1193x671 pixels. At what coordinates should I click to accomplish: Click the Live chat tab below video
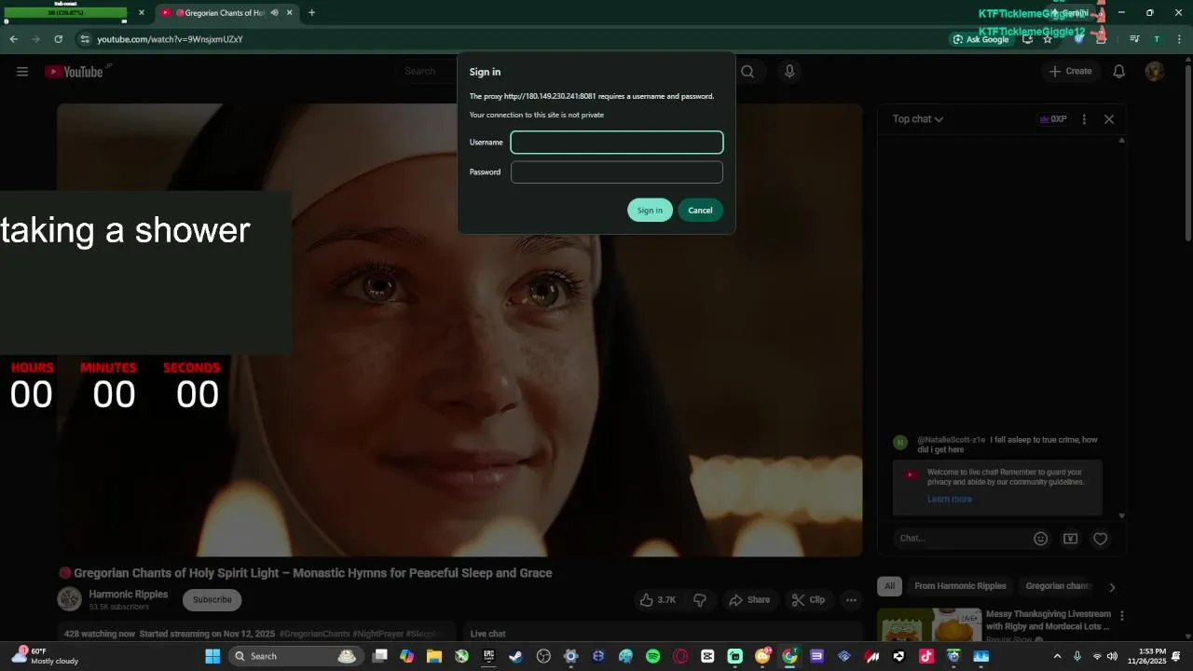[x=488, y=634]
